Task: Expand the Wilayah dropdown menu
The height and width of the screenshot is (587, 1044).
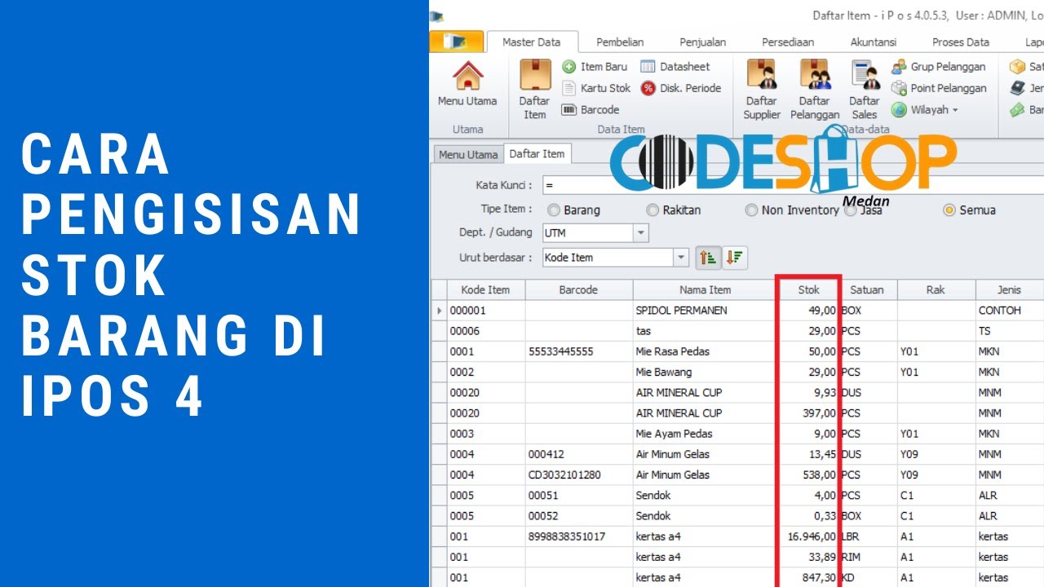Action: tap(924, 109)
